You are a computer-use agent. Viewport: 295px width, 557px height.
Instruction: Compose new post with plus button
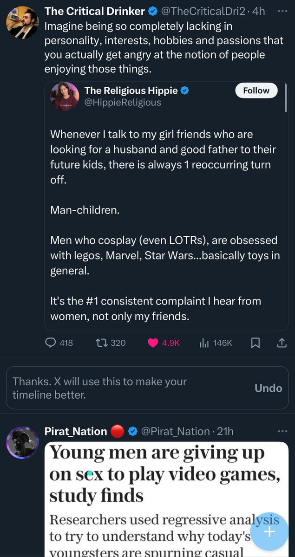pyautogui.click(x=270, y=531)
